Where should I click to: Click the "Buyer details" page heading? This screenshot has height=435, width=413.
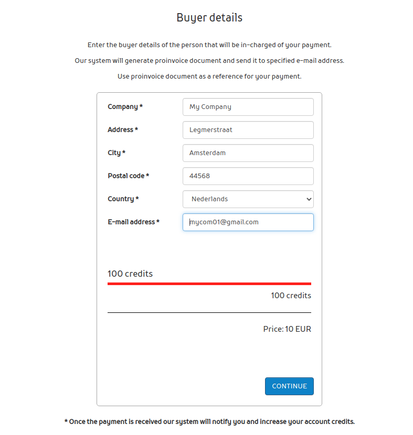(x=209, y=18)
